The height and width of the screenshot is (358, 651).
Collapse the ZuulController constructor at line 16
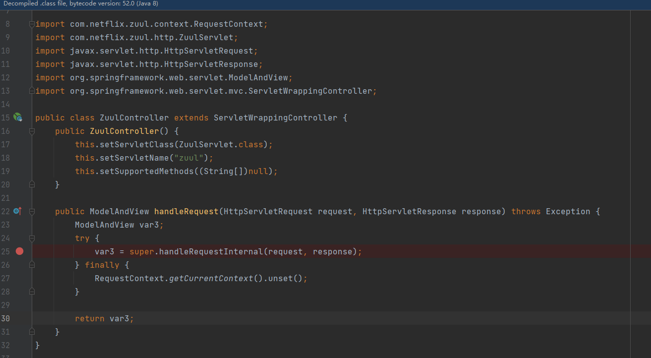pyautogui.click(x=32, y=131)
